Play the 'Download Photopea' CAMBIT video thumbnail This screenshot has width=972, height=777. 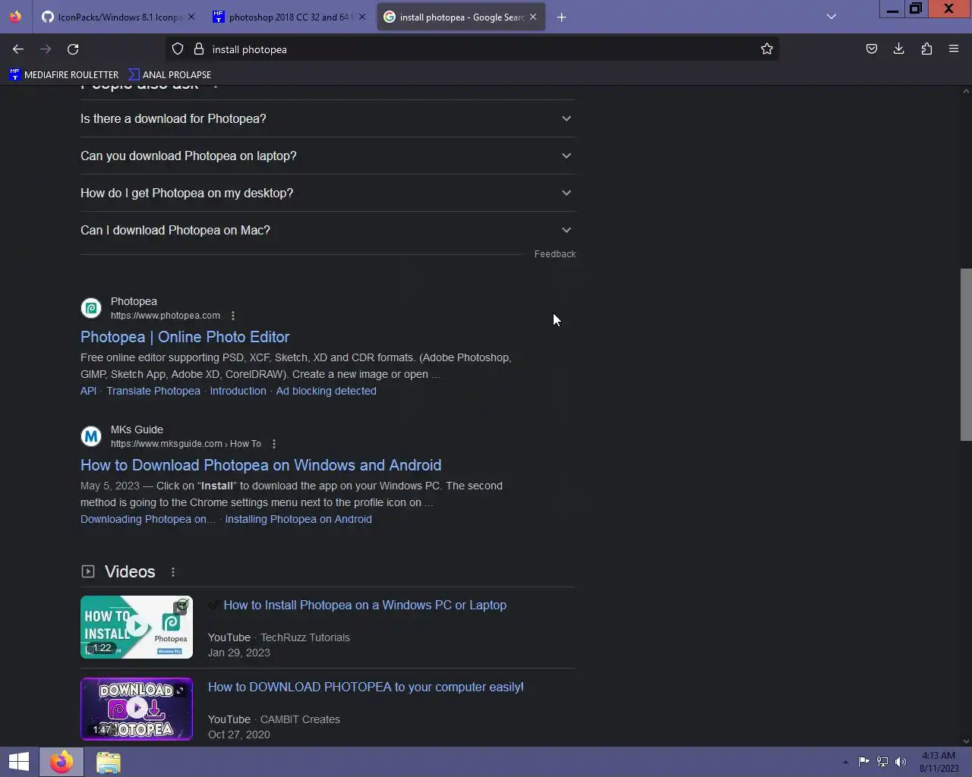coord(137,709)
